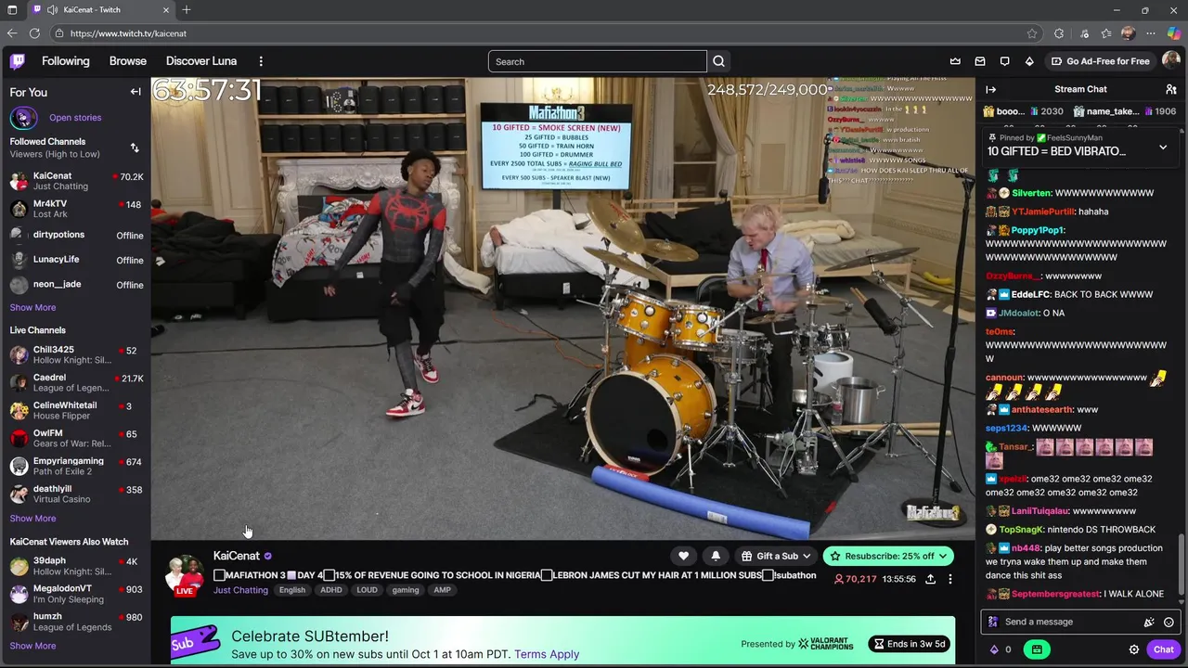Show more live channels
1188x668 pixels.
pos(32,519)
